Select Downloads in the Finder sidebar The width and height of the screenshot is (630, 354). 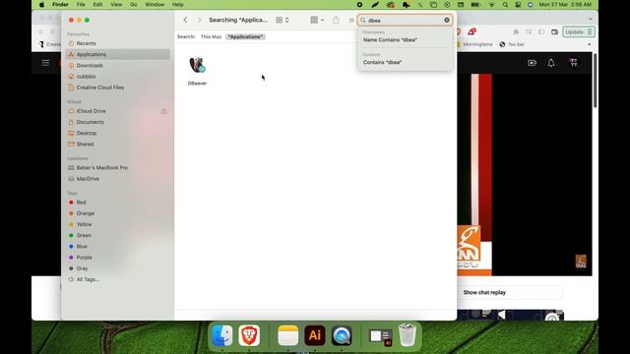tap(117, 66)
